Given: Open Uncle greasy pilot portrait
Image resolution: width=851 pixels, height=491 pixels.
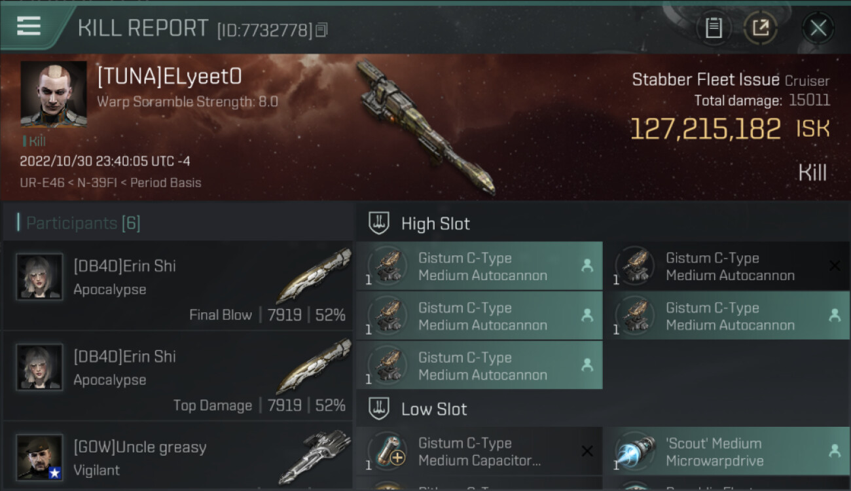Looking at the screenshot, I should coord(39,457).
